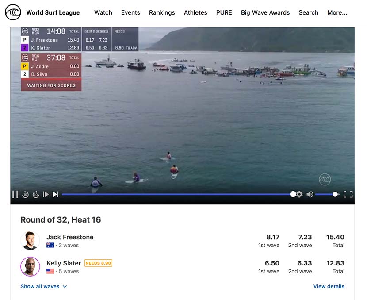367x300 pixels.
Task: Step video forward one frame
Action: pos(46,194)
